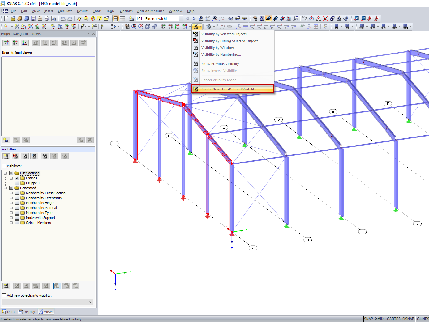Open the Results menu
The image size is (429, 322).
(83, 11)
